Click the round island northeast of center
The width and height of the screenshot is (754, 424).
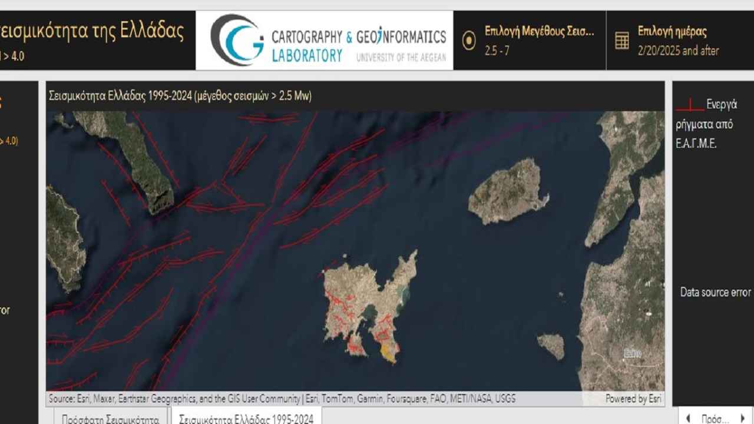(508, 191)
